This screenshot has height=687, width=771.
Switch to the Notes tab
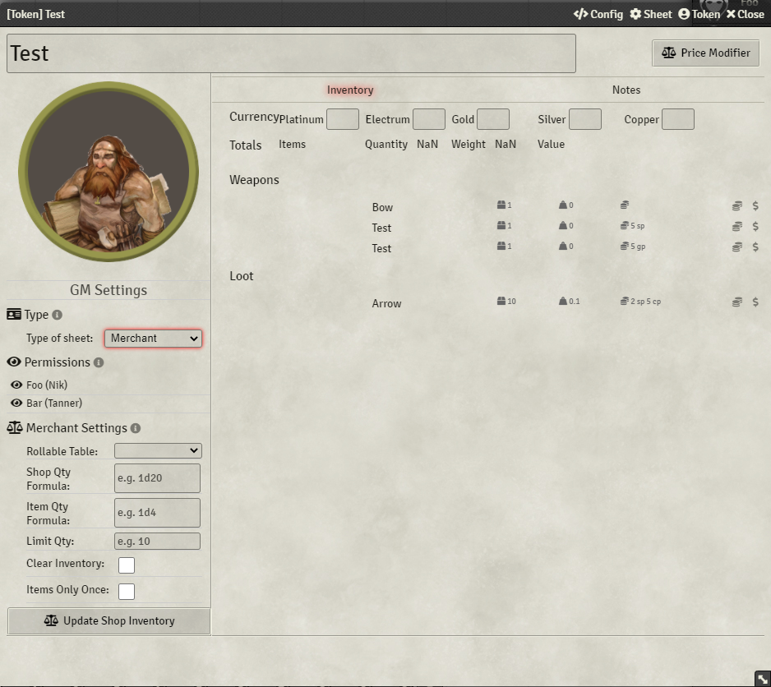(x=626, y=90)
